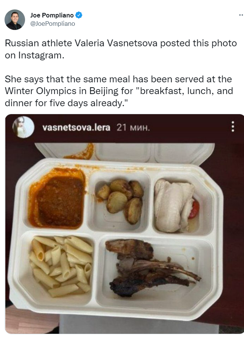
Task: Click the open lid of the food tray
Action: point(124,152)
